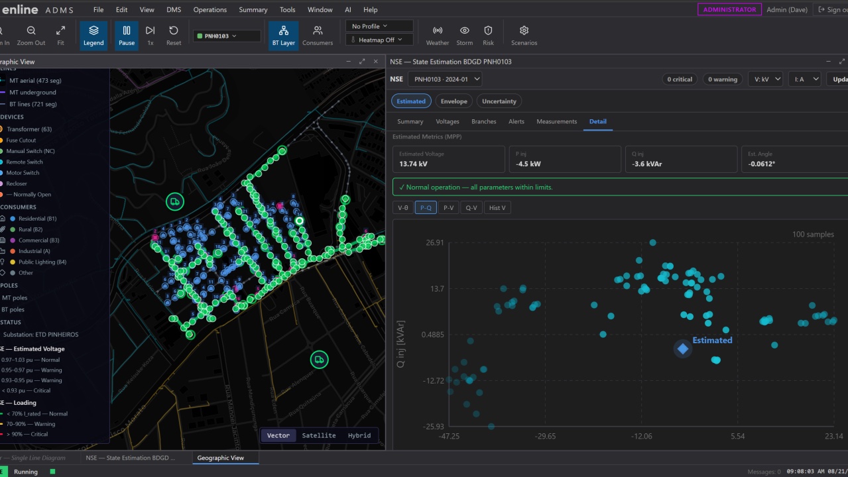Select the Satellite map mode
Screen dimensions: 848x477
319,435
